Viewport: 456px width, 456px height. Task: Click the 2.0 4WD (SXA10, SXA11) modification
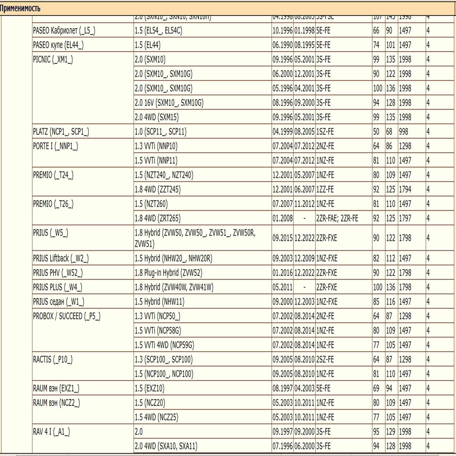click(166, 446)
